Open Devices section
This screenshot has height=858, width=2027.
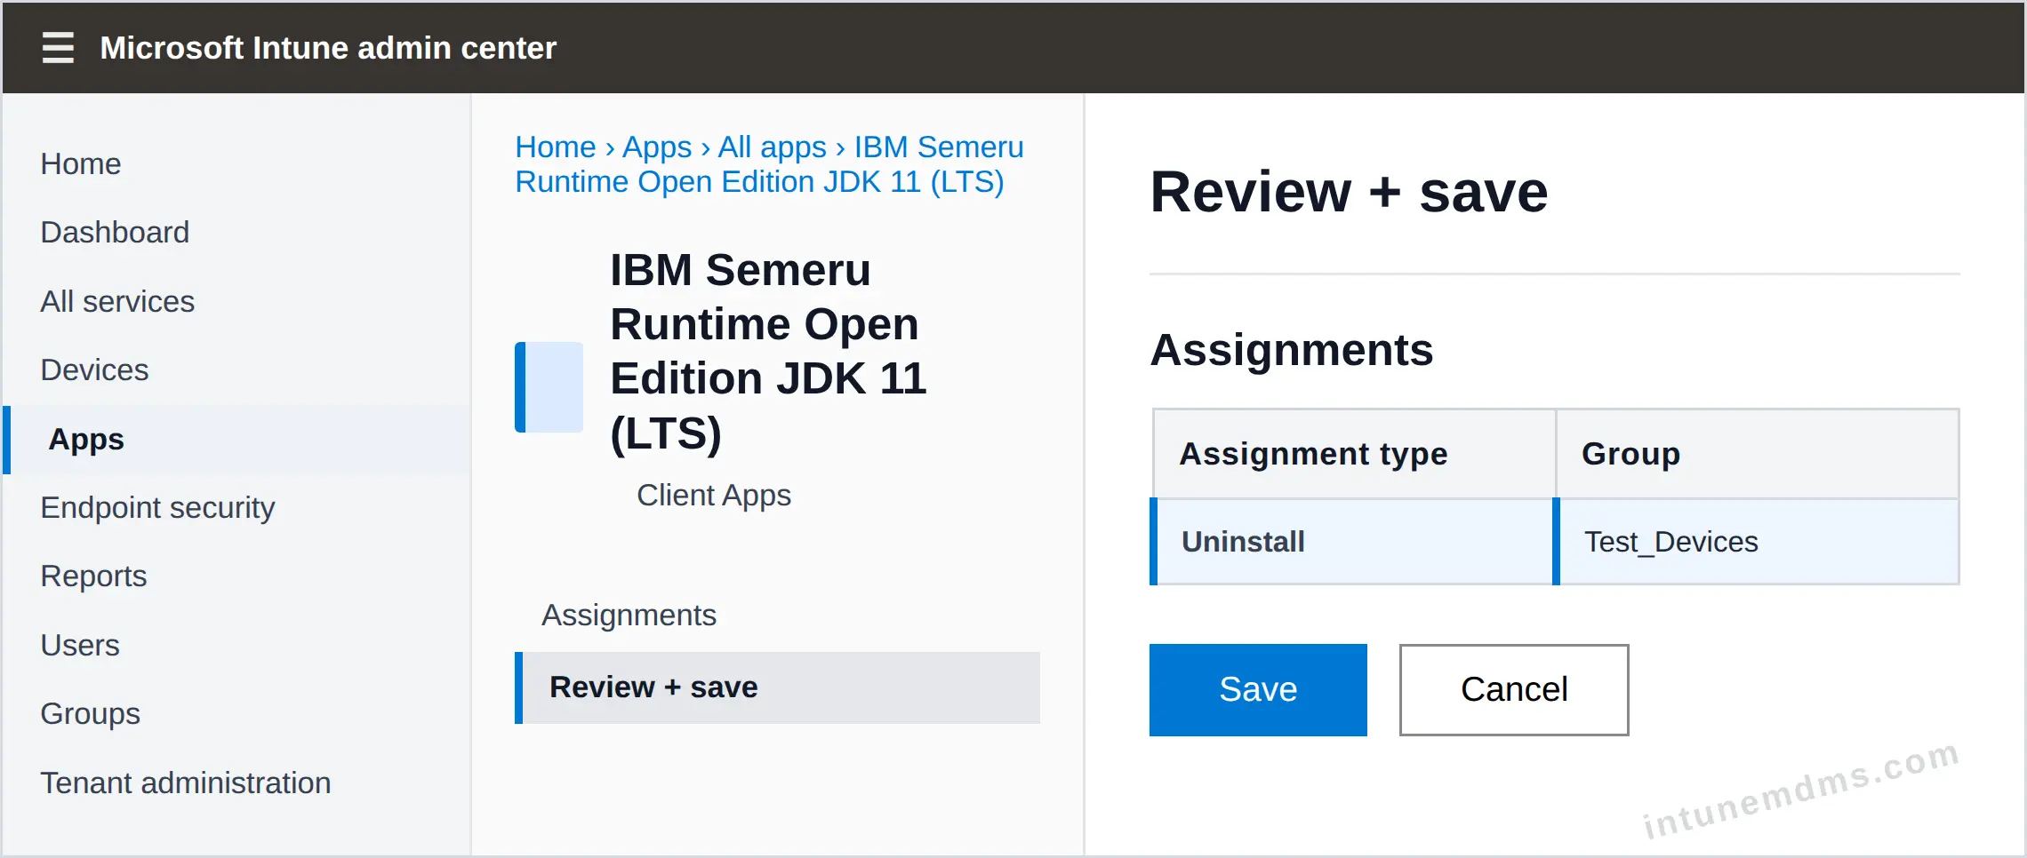pyautogui.click(x=95, y=370)
